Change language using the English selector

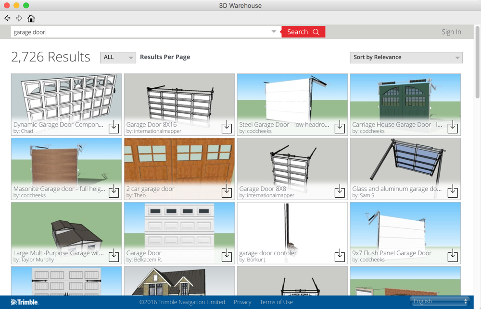[440, 301]
